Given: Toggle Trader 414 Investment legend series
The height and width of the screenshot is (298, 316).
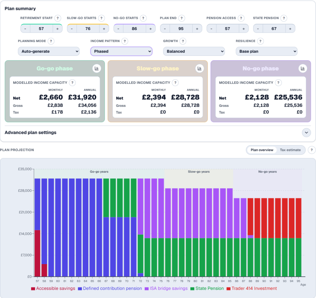Looking at the screenshot, I should click(252, 288).
